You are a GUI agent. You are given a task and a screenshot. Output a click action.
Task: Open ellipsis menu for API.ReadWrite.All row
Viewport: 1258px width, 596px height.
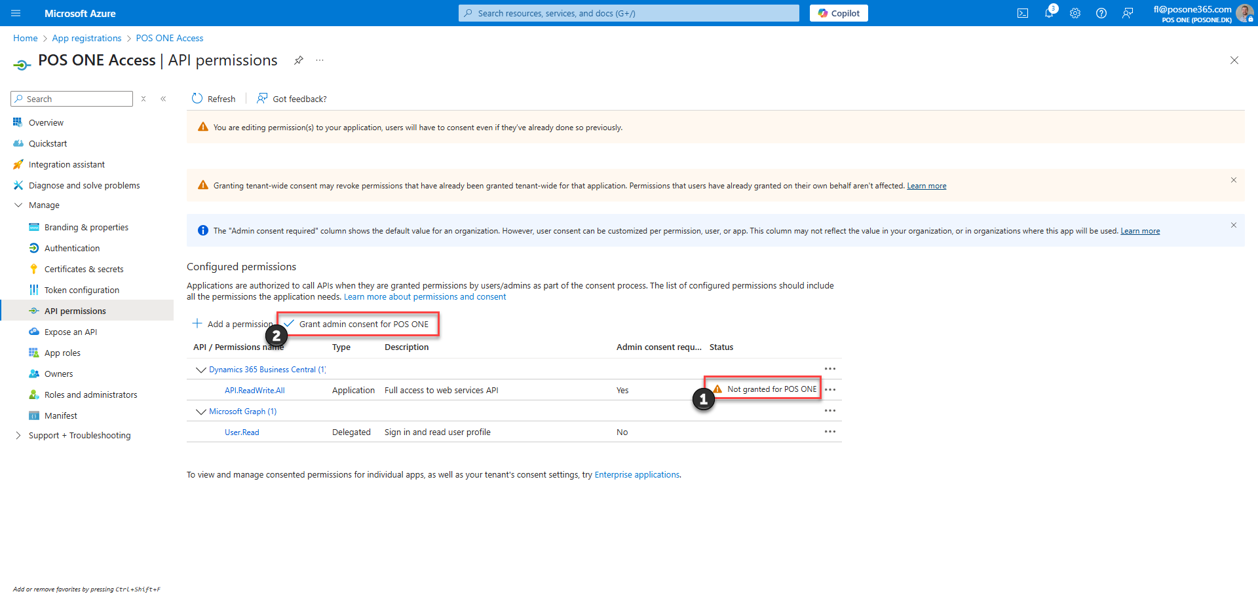(830, 390)
